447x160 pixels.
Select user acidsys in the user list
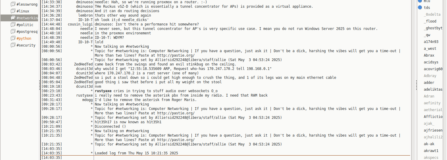click(x=431, y=62)
